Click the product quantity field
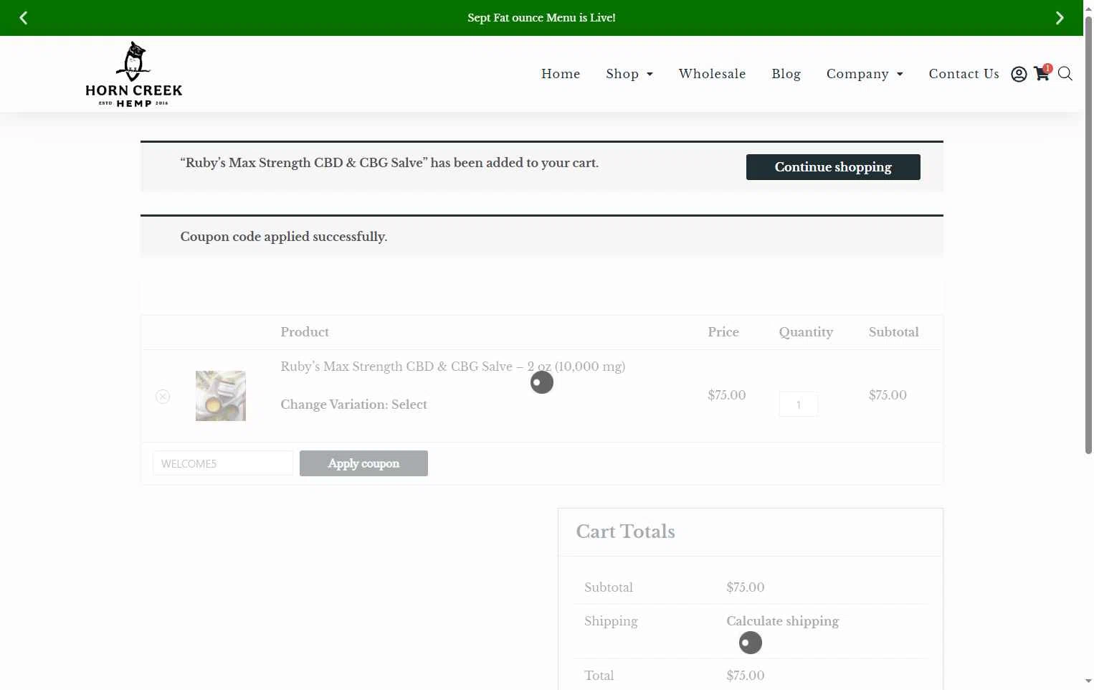The height and width of the screenshot is (690, 1094). pyautogui.click(x=799, y=405)
